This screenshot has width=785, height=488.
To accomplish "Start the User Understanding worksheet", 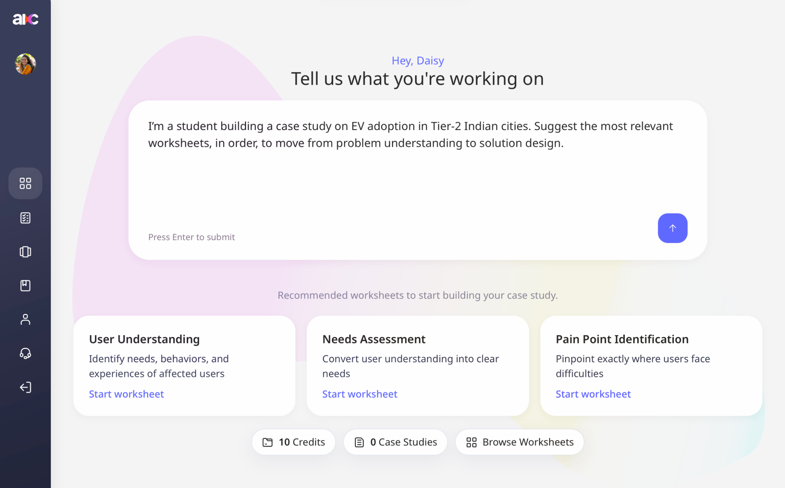I will coord(126,394).
